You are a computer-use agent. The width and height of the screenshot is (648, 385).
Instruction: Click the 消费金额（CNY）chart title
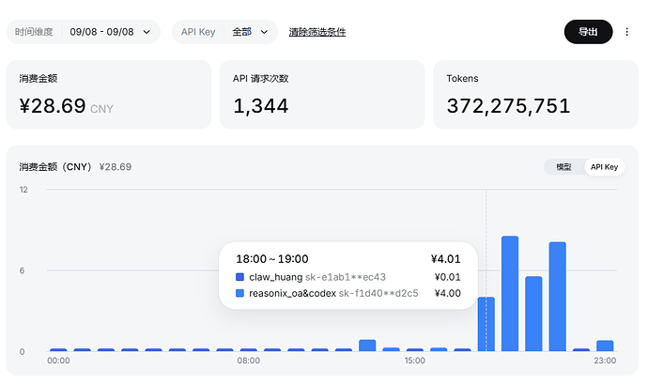tap(55, 167)
